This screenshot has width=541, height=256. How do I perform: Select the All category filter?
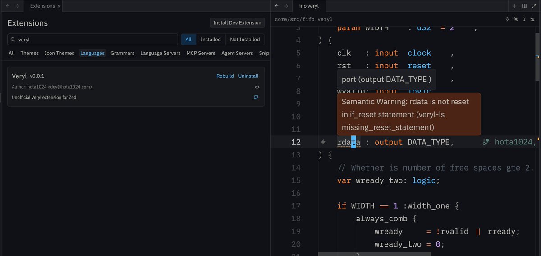pyautogui.click(x=12, y=53)
